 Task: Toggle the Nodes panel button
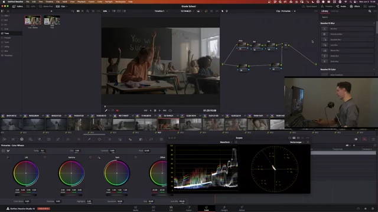[x=341, y=6]
